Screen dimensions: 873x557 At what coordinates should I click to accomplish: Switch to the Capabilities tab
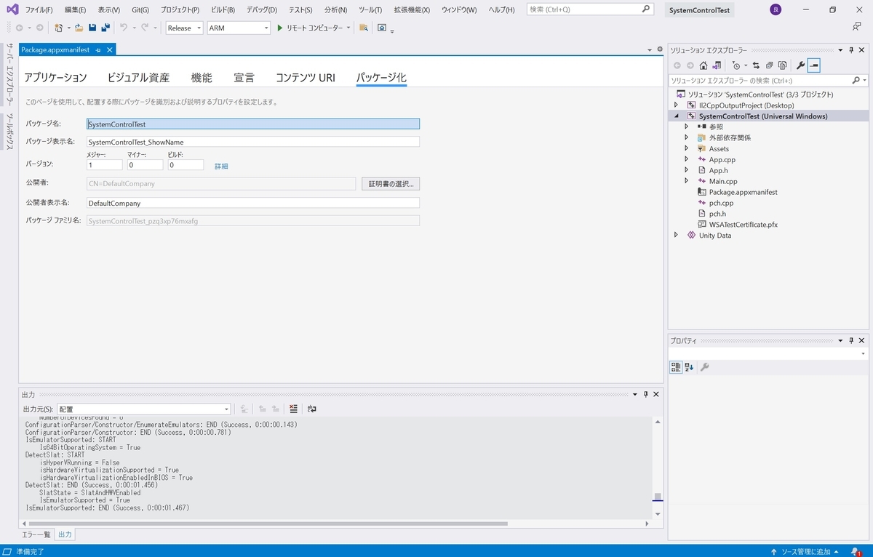[202, 78]
